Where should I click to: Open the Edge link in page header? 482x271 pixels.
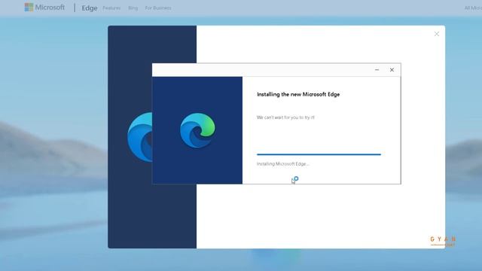[x=90, y=8]
